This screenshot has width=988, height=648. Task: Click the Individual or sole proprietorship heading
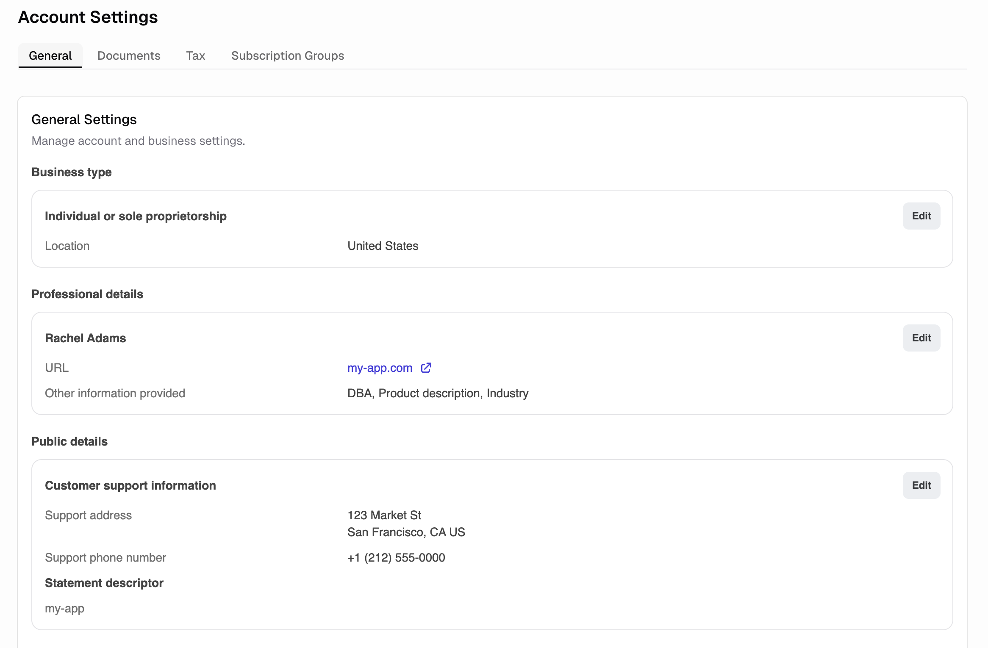coord(136,216)
